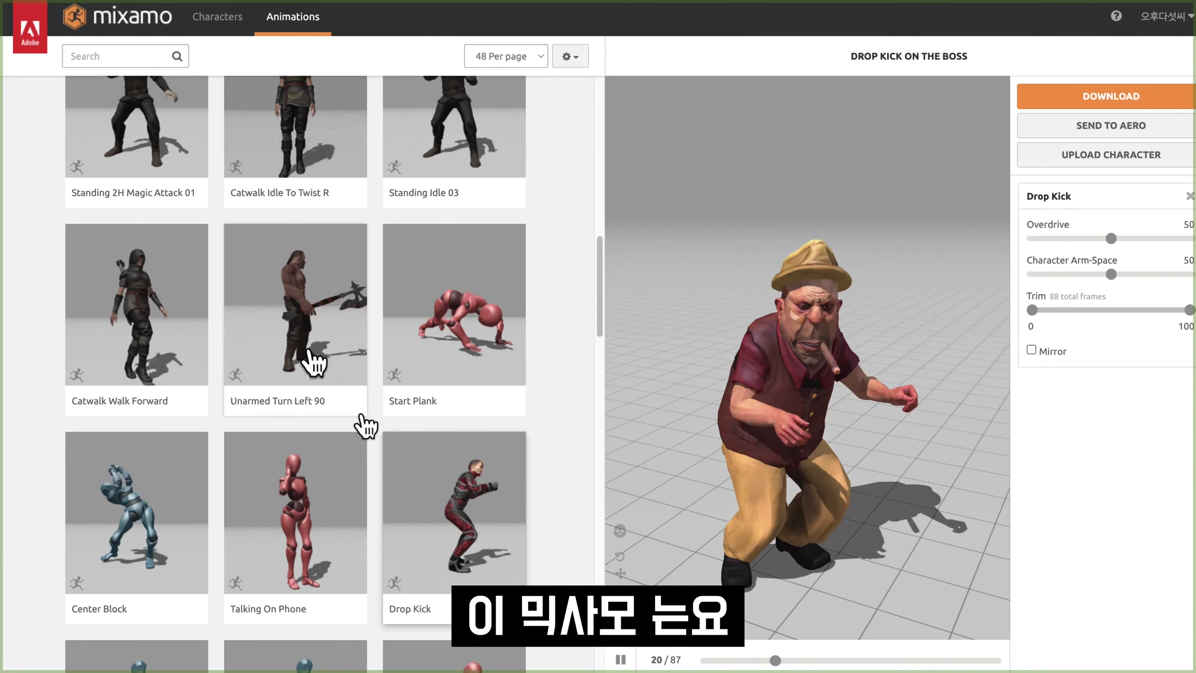The width and height of the screenshot is (1196, 673).
Task: Adjust the Overdrive slider handle
Action: 1111,239
